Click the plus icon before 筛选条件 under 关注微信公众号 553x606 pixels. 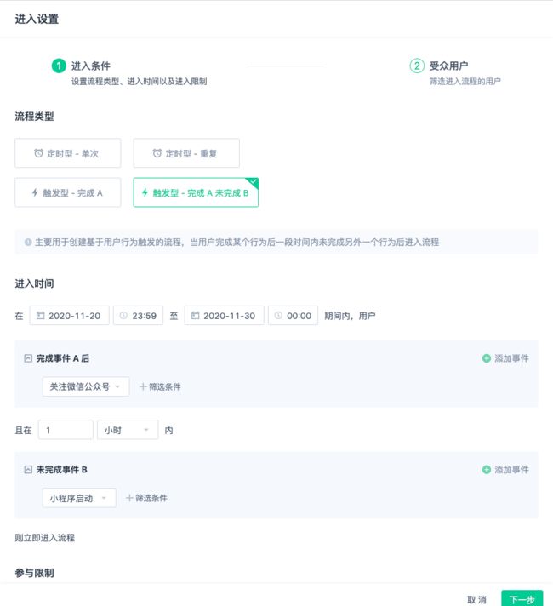coord(143,386)
